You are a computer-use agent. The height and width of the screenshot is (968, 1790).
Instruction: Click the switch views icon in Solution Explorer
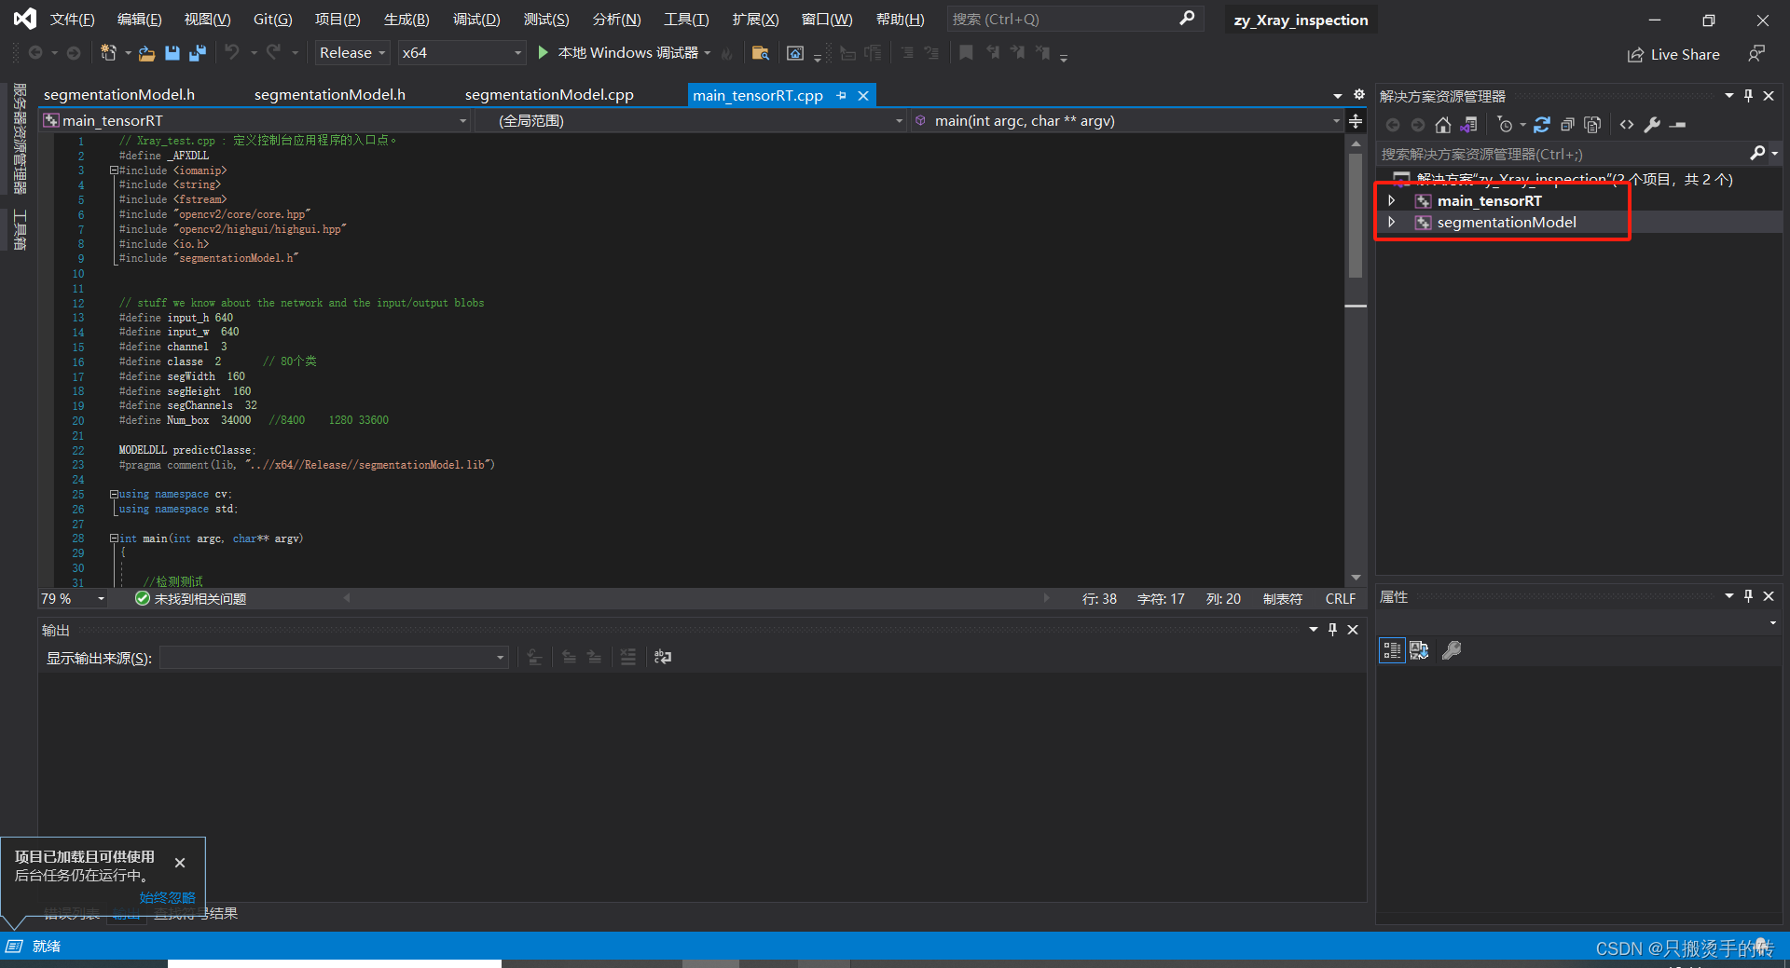1468,125
